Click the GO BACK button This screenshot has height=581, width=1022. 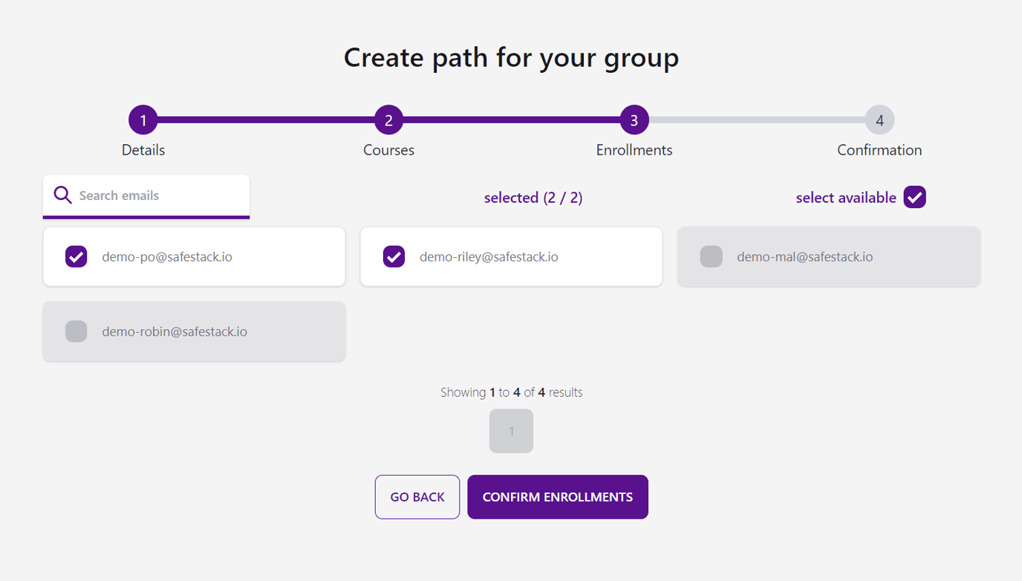(417, 496)
